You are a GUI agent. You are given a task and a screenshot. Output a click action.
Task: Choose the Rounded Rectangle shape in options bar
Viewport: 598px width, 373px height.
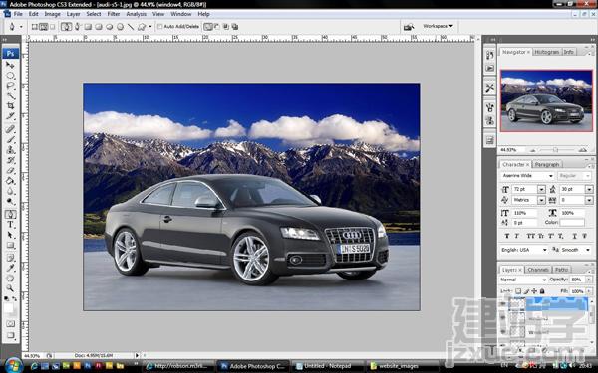[x=99, y=26]
